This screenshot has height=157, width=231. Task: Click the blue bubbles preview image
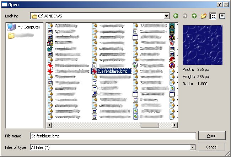tap(203, 45)
